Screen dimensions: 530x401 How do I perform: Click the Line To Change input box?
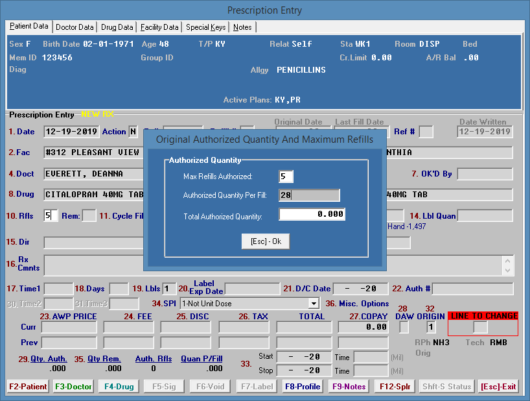tap(480, 328)
